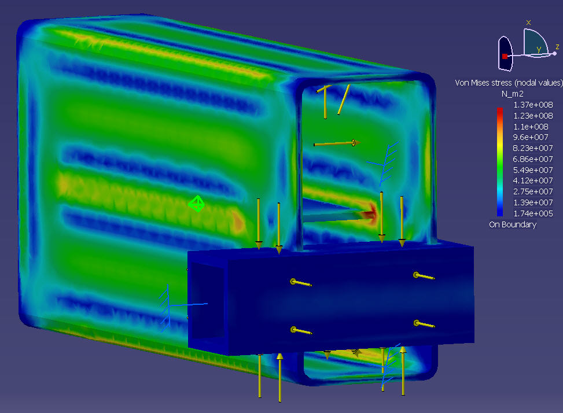Pick the horizontal force arrow inside tube opening

click(337, 143)
